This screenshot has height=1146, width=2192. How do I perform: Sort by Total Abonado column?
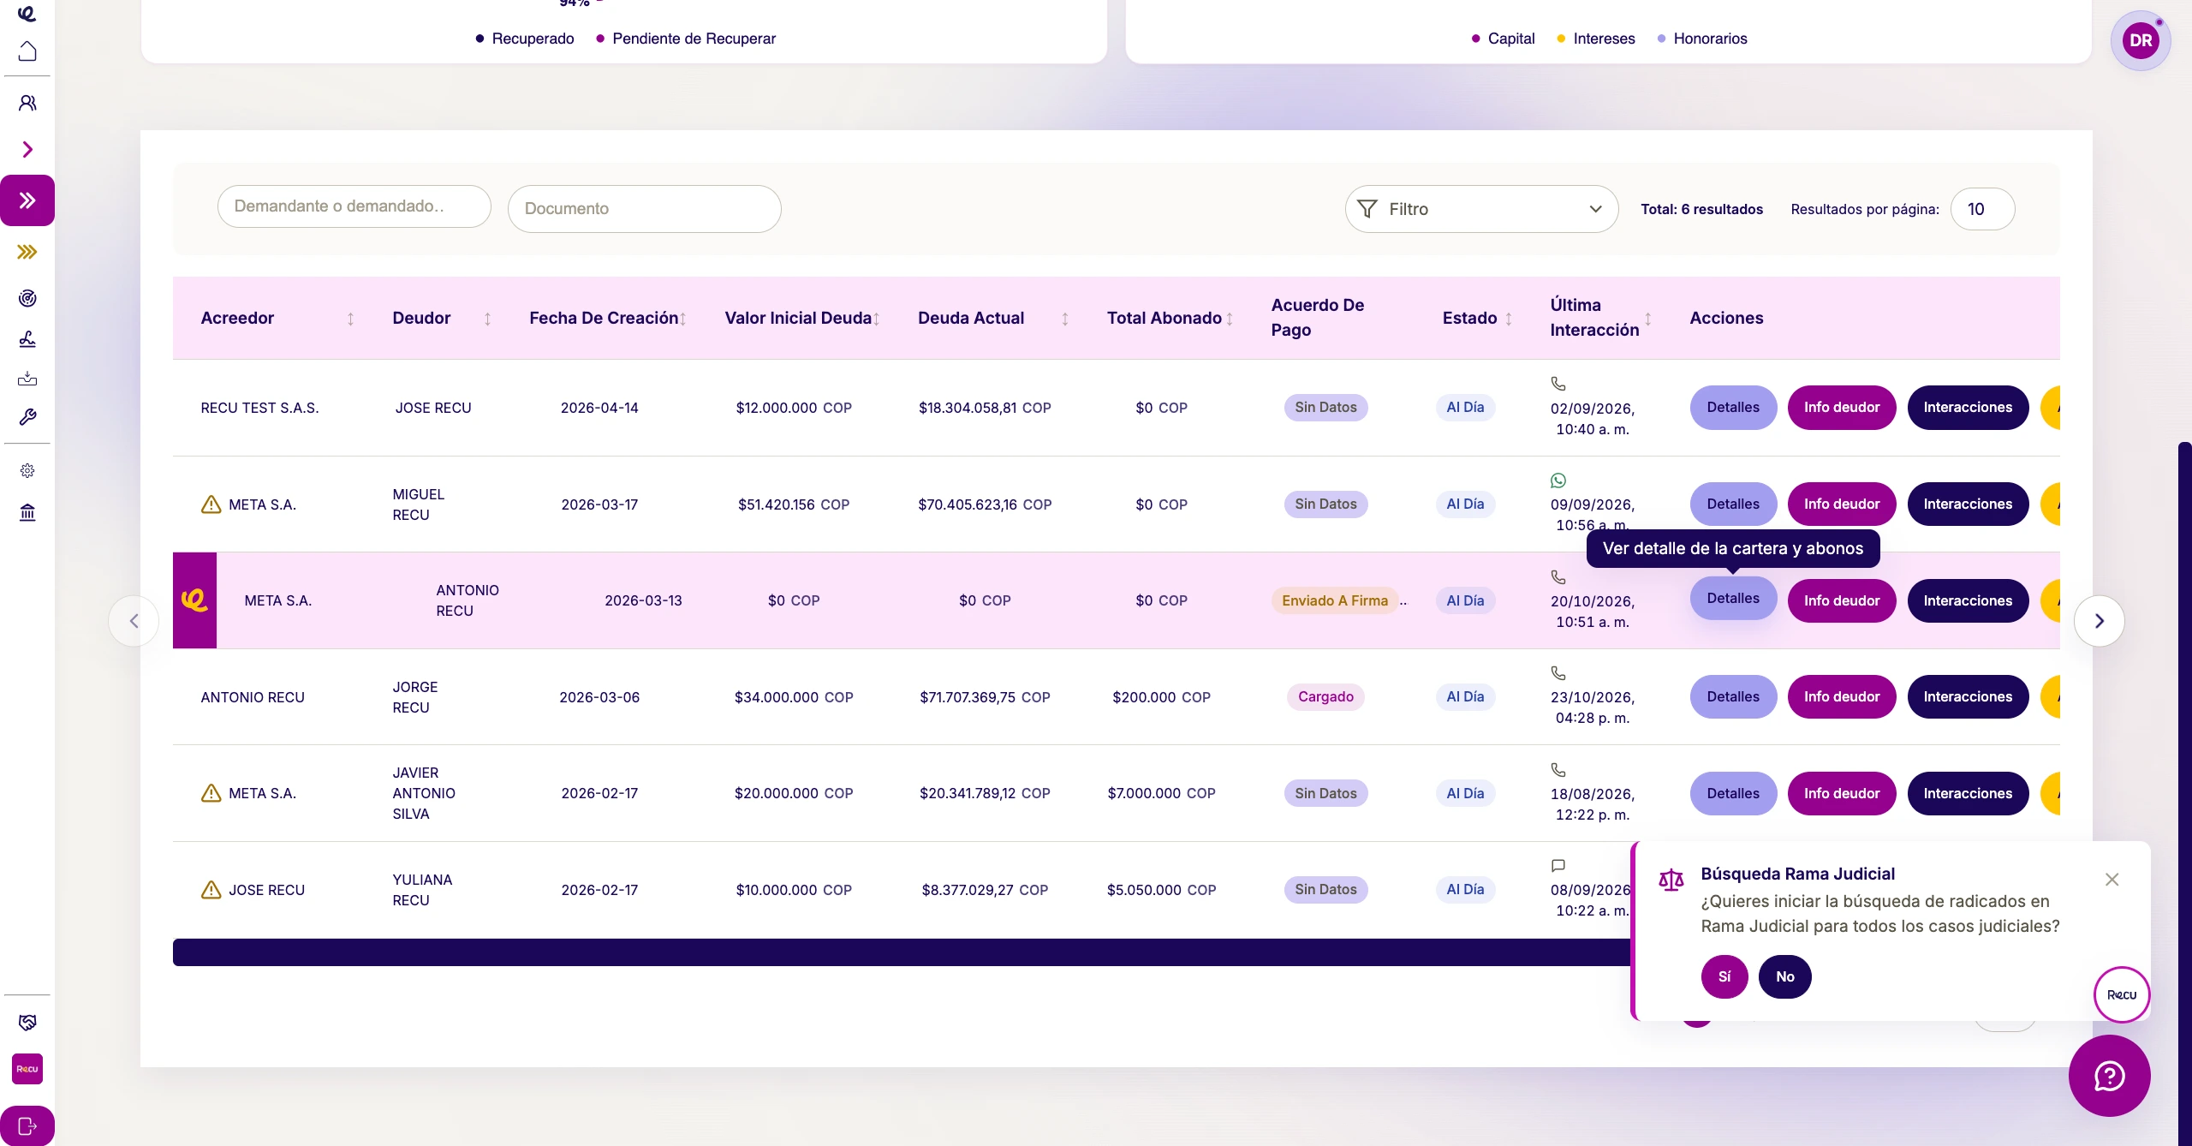tap(1230, 319)
